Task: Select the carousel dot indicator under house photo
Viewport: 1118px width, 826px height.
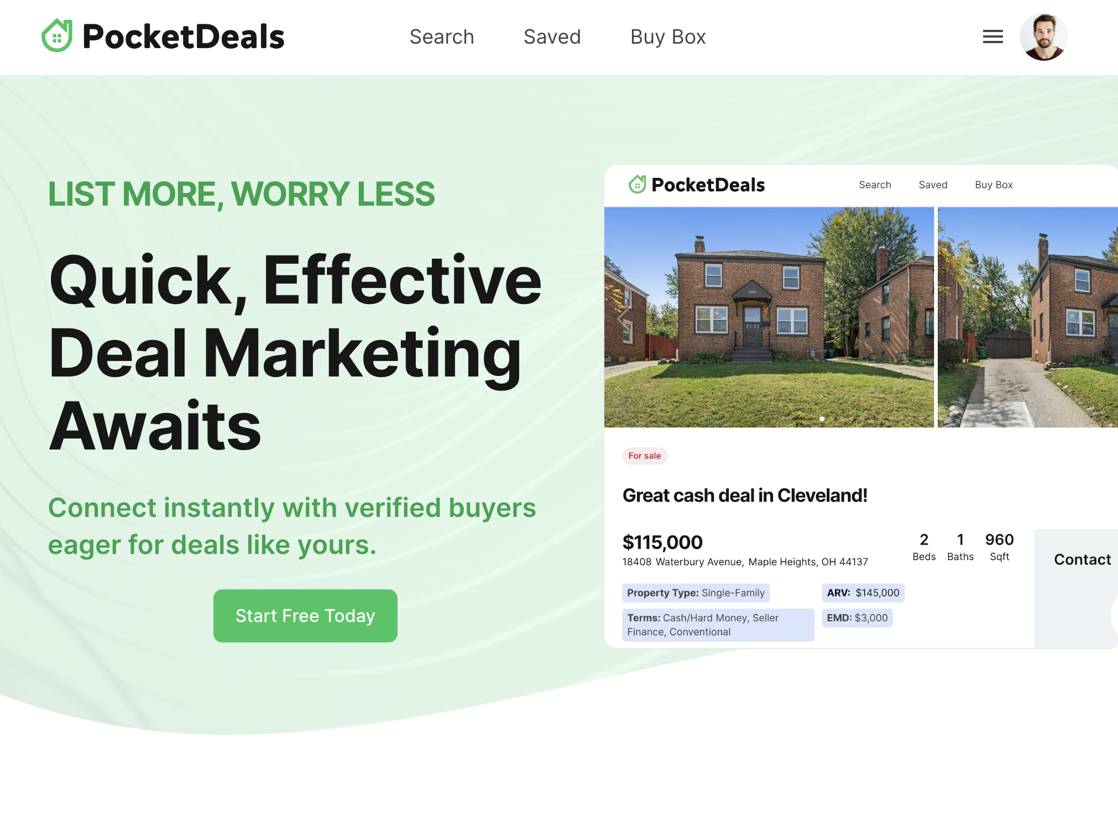Action: (822, 419)
